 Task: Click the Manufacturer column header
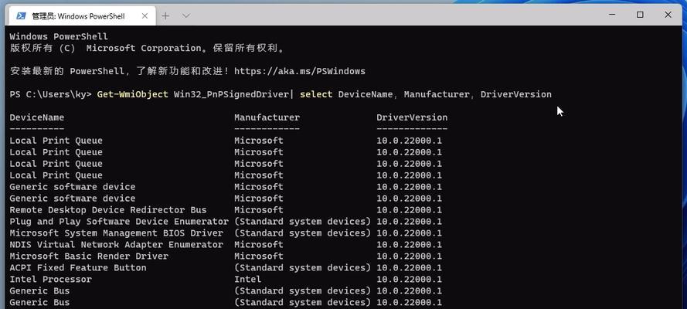267,117
